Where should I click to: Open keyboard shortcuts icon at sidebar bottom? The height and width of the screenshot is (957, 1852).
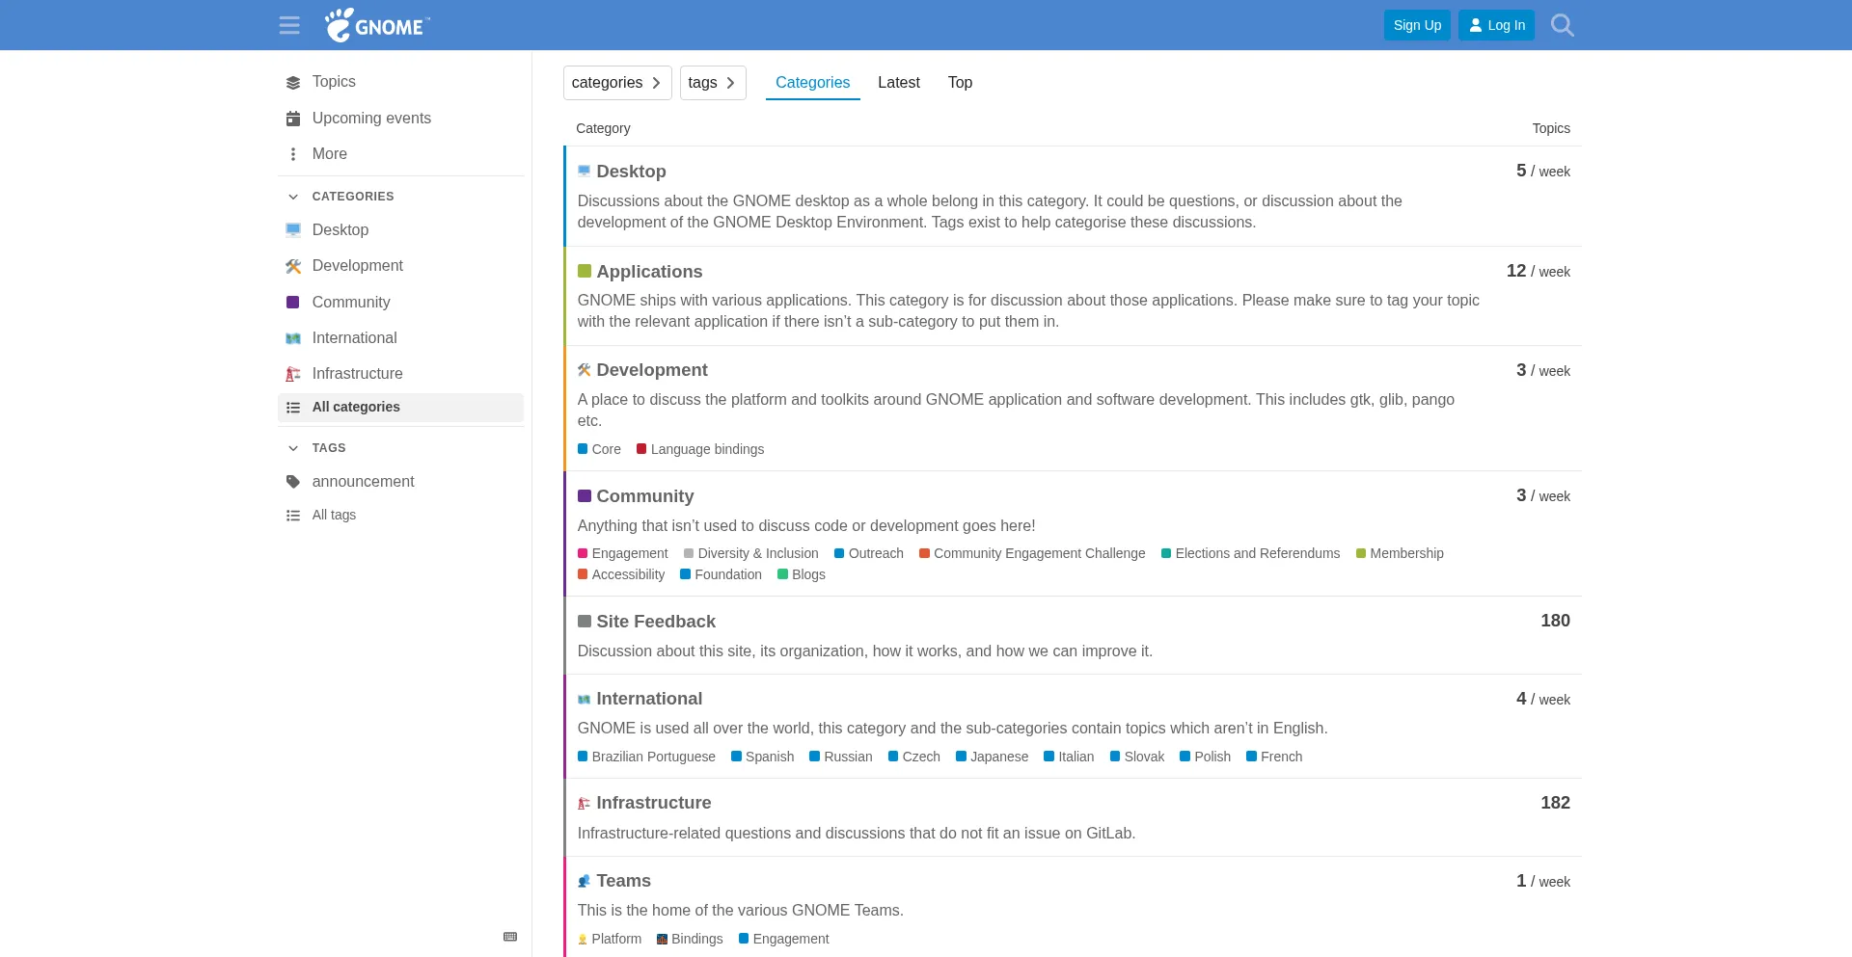tap(510, 937)
